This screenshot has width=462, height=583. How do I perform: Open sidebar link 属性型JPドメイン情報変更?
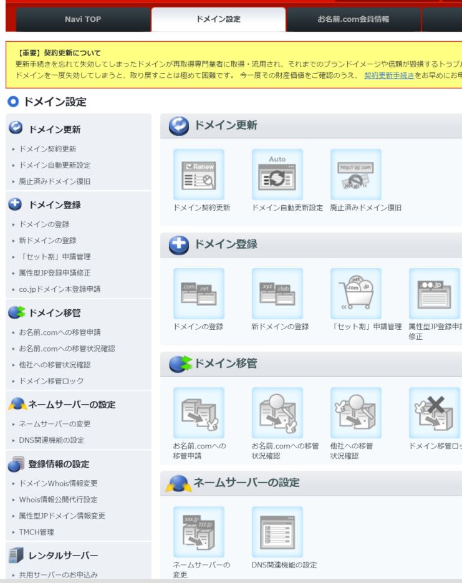tap(62, 516)
